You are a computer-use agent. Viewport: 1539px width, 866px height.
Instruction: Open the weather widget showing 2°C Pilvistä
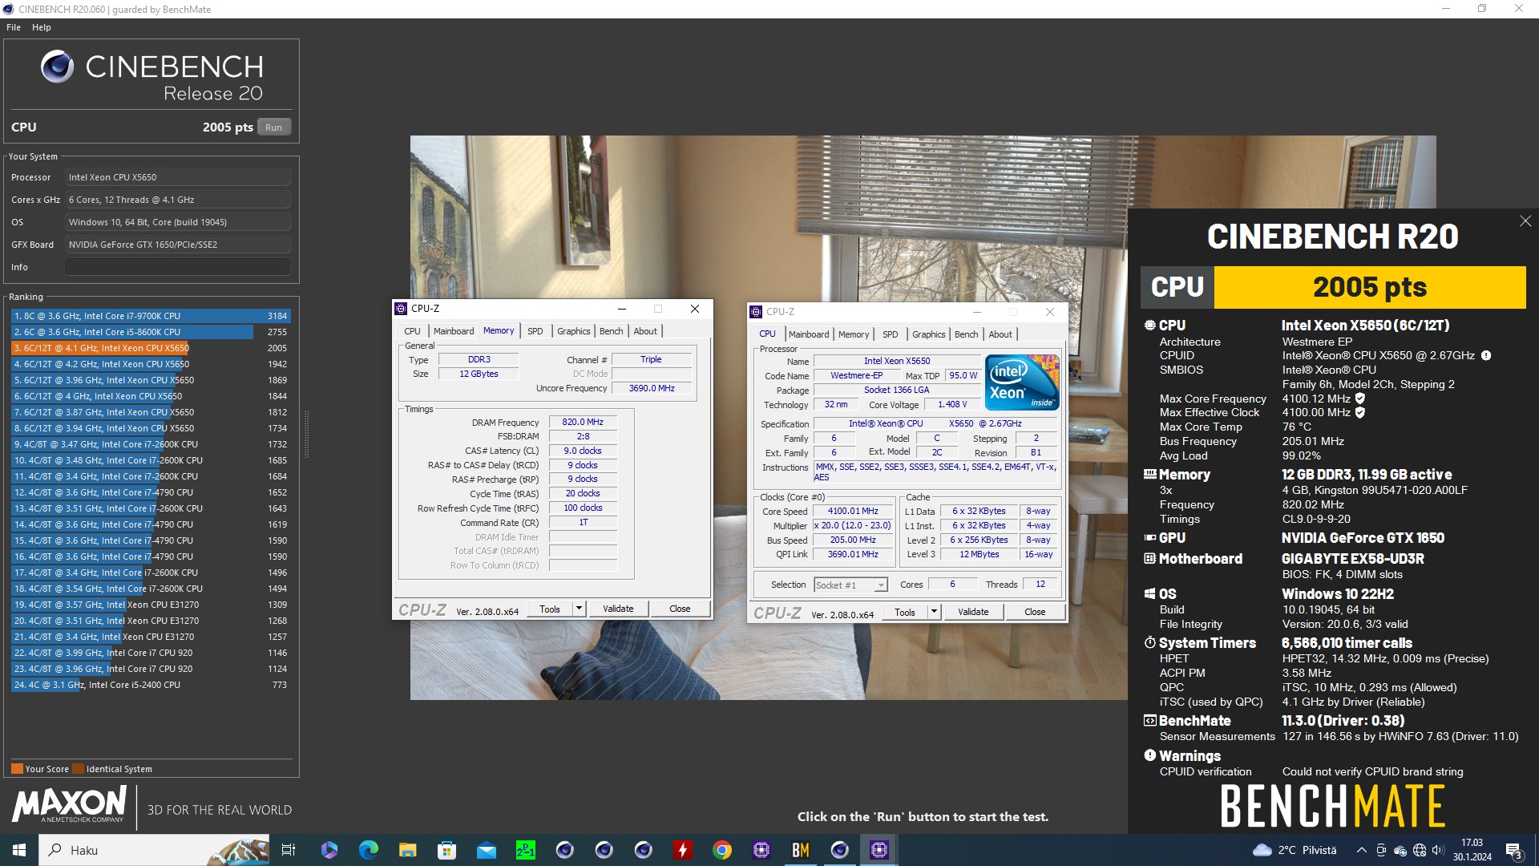1295,850
